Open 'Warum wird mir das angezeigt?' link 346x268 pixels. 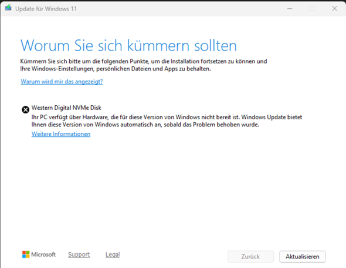62,82
